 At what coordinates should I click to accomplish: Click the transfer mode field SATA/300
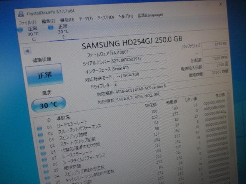pos(140,74)
